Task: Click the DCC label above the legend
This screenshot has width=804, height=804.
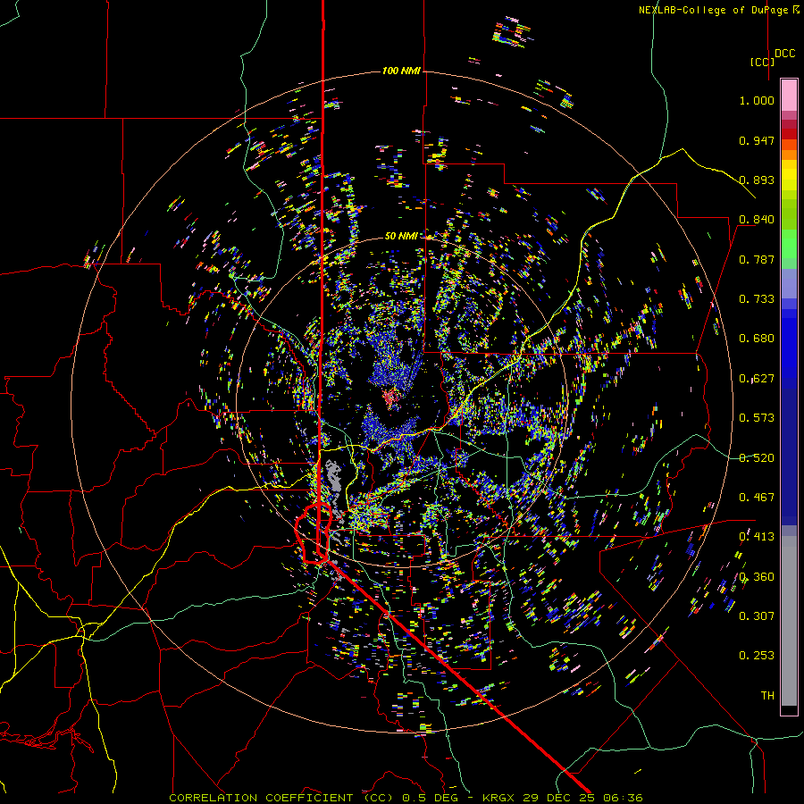Action: click(x=785, y=54)
